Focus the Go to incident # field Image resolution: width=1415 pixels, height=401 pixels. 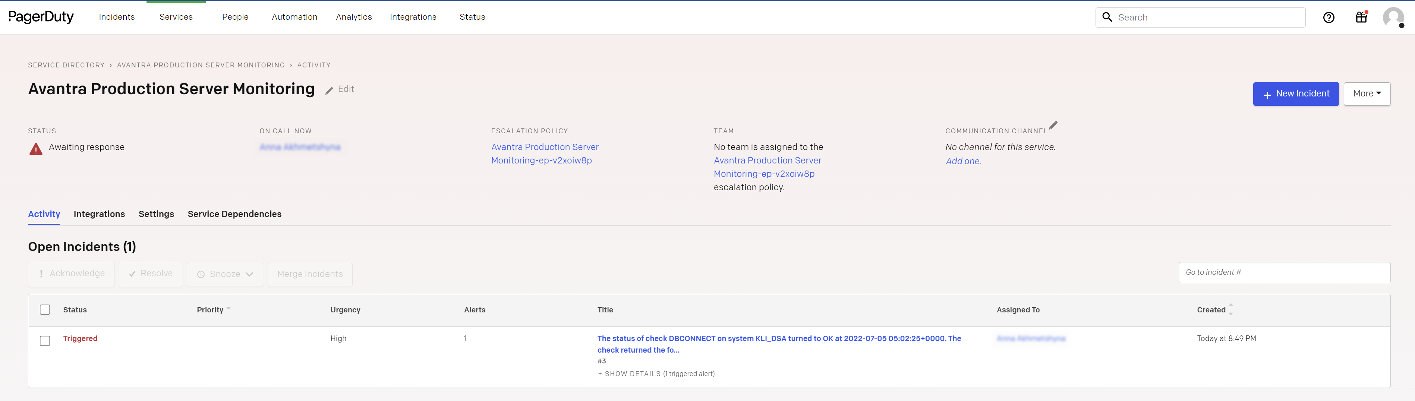click(x=1284, y=273)
